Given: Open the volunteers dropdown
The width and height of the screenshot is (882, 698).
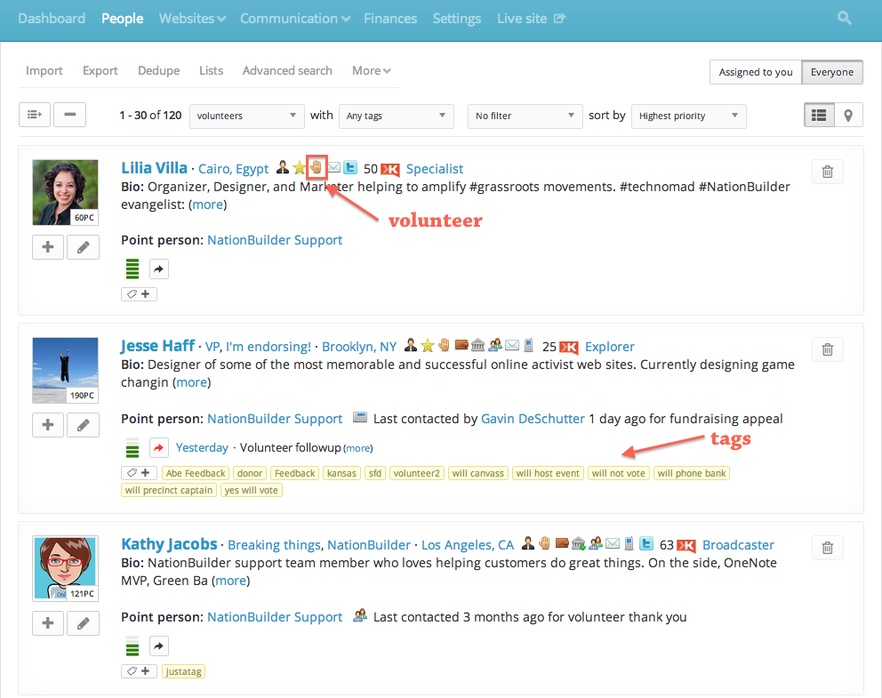Looking at the screenshot, I should pyautogui.click(x=247, y=116).
